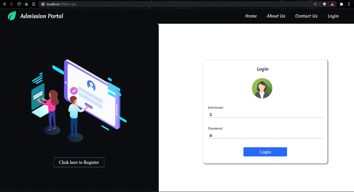The height and width of the screenshot is (192, 354).
Task: Click the Admission Portal title text
Action: coord(42,16)
